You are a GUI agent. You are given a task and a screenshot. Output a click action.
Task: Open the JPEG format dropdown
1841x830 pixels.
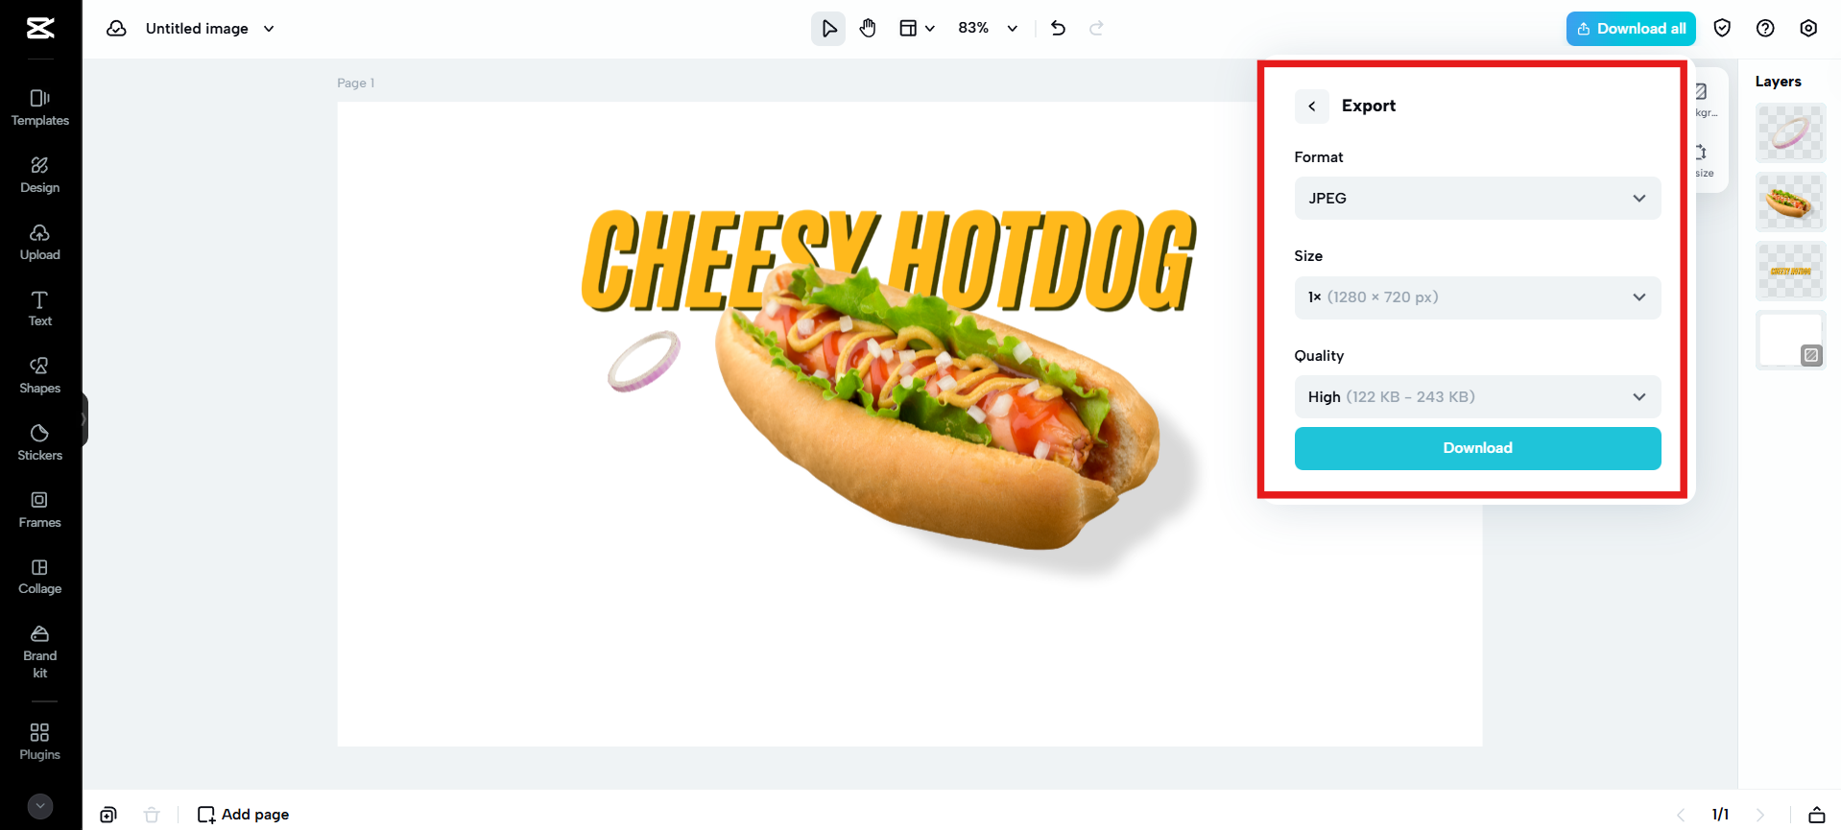click(1477, 199)
